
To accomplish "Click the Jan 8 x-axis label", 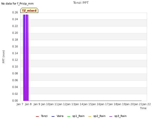I will click(28, 104).
